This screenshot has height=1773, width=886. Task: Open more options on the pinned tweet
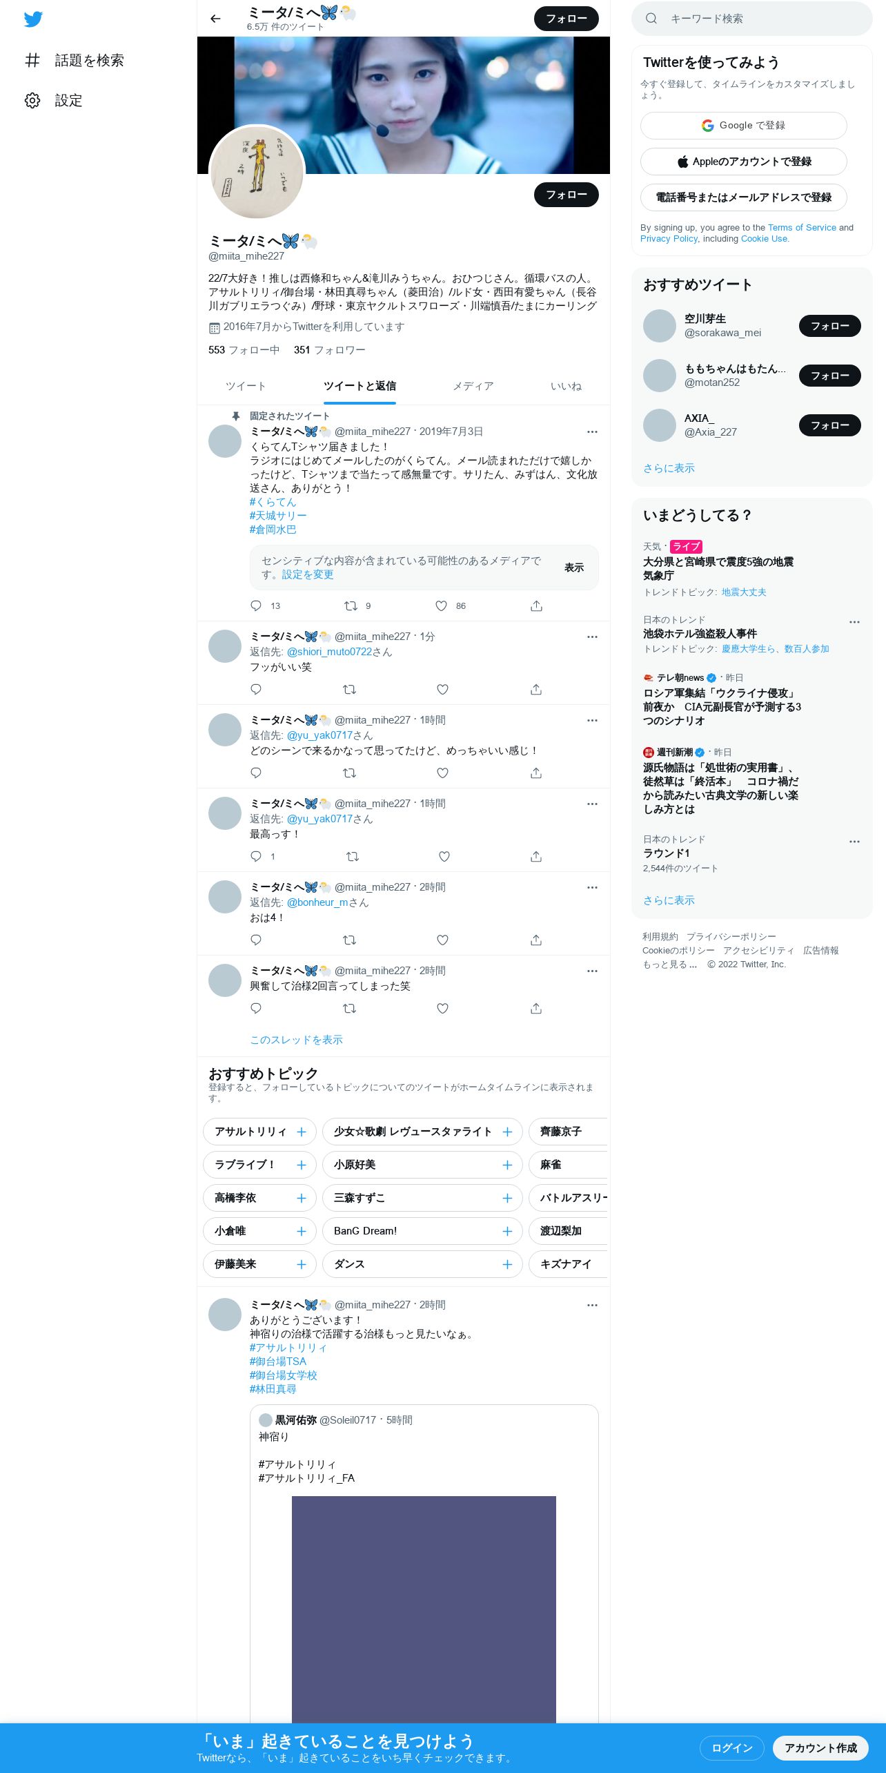coord(592,432)
